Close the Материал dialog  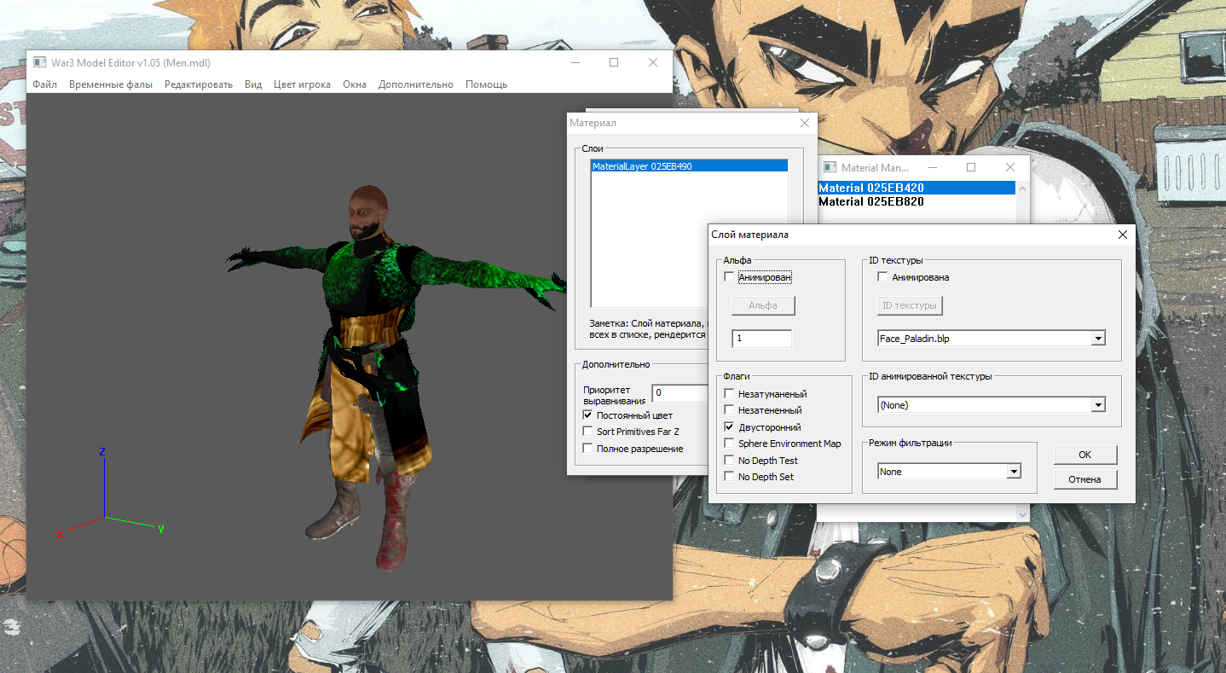[804, 124]
